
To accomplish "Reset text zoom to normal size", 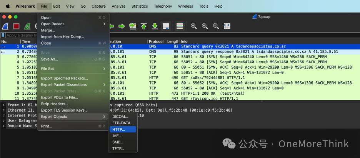I will pyautogui.click(x=216, y=26).
